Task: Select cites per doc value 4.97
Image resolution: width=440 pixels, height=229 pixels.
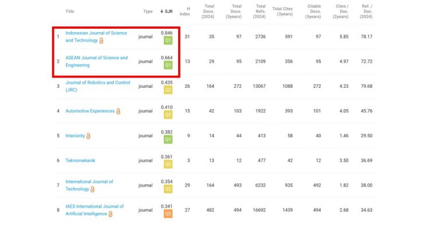Action: [344, 61]
